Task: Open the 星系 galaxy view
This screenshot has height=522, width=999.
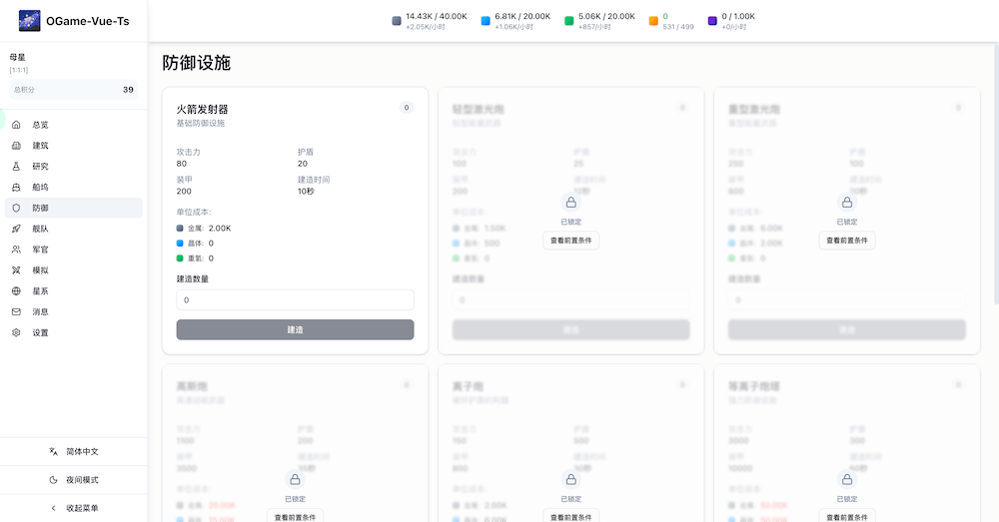Action: pos(40,291)
